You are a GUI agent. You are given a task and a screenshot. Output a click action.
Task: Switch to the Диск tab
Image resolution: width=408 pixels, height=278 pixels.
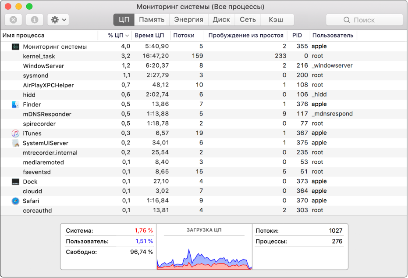tap(221, 20)
